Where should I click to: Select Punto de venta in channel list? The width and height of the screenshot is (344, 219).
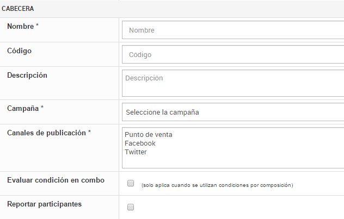coord(149,135)
